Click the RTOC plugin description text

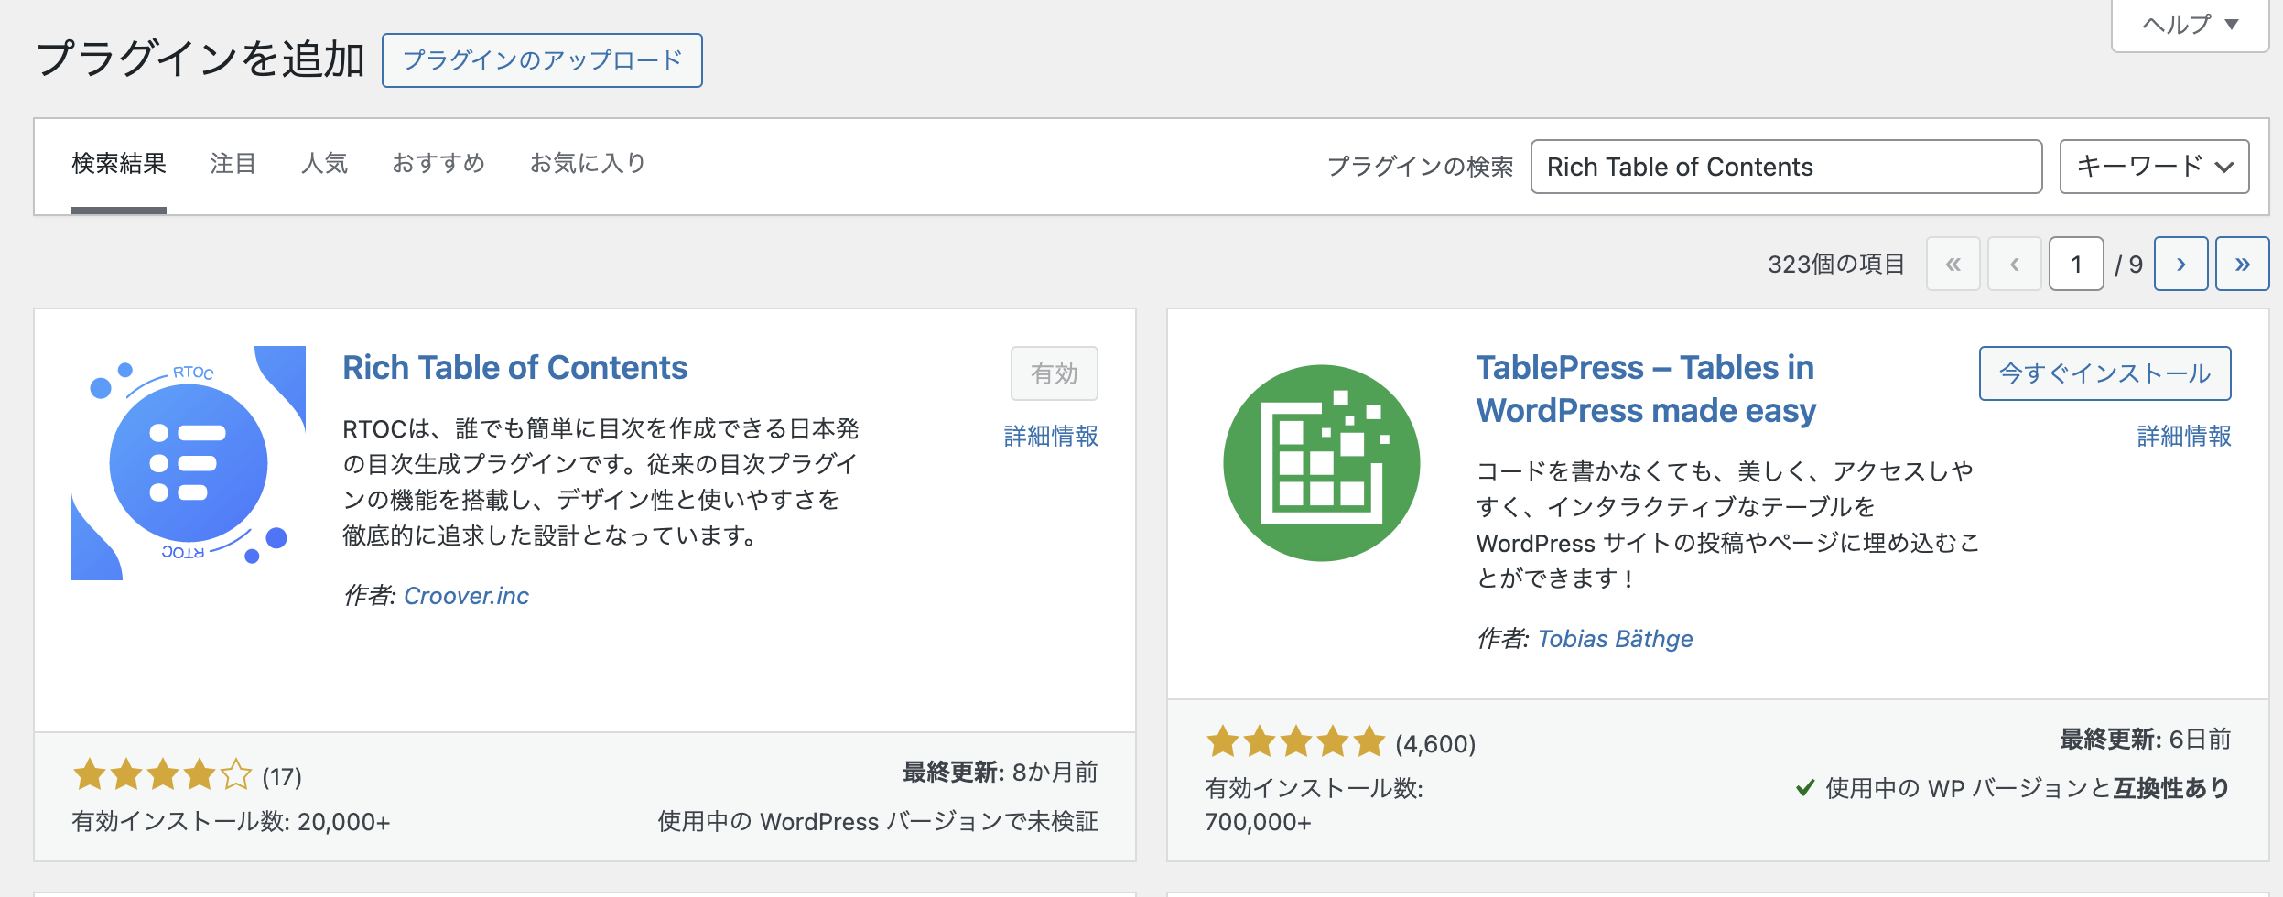(x=601, y=481)
